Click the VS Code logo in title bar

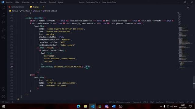click(x=3, y=2)
